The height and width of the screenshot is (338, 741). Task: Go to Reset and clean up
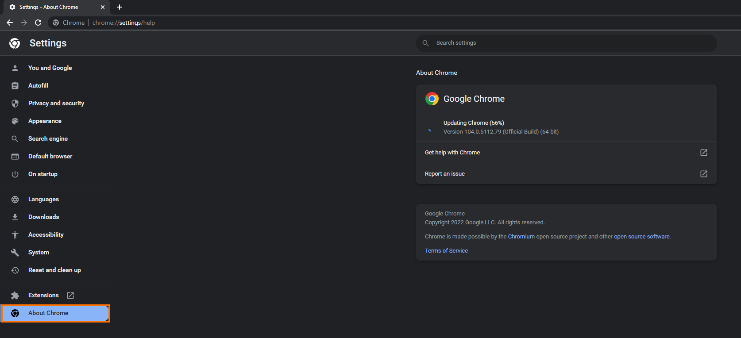tap(55, 270)
